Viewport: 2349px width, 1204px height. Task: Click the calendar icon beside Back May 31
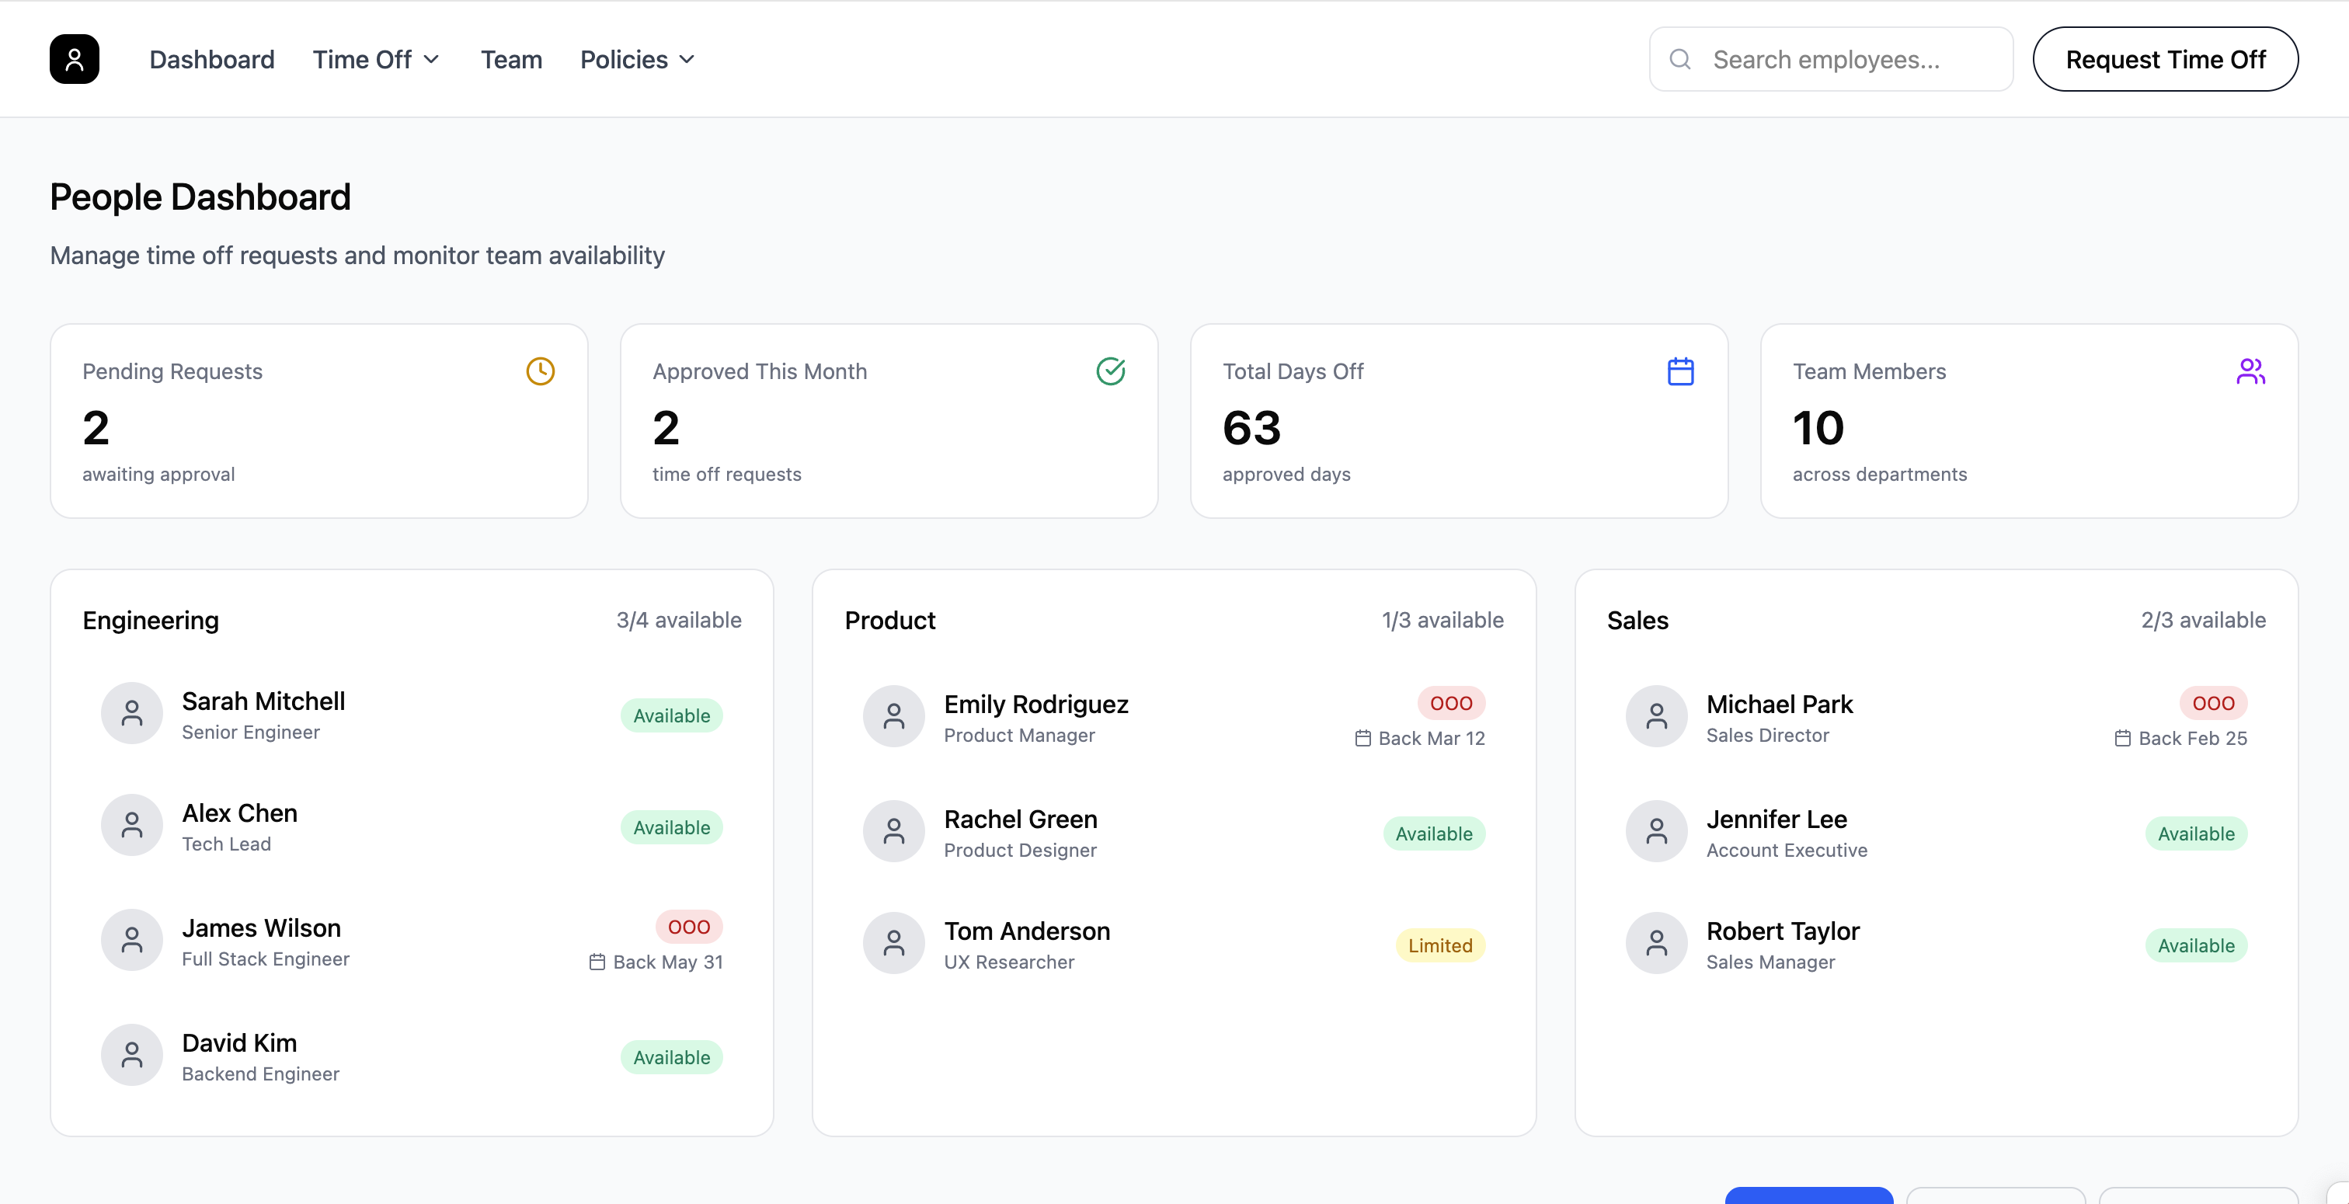click(x=597, y=962)
